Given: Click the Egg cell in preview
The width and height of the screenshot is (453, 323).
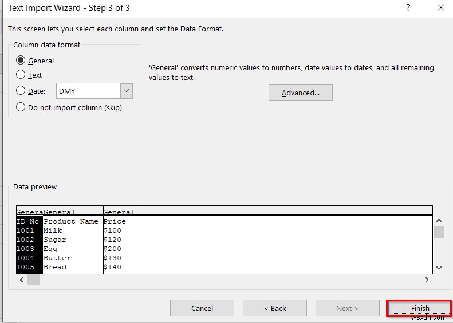Looking at the screenshot, I should (50, 249).
